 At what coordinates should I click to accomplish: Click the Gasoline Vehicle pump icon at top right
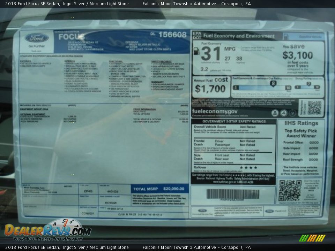286,36
